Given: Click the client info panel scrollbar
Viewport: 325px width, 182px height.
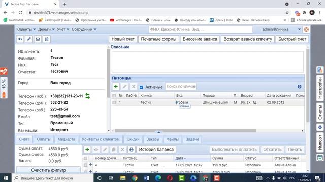Looking at the screenshot, I should (x=108, y=73).
